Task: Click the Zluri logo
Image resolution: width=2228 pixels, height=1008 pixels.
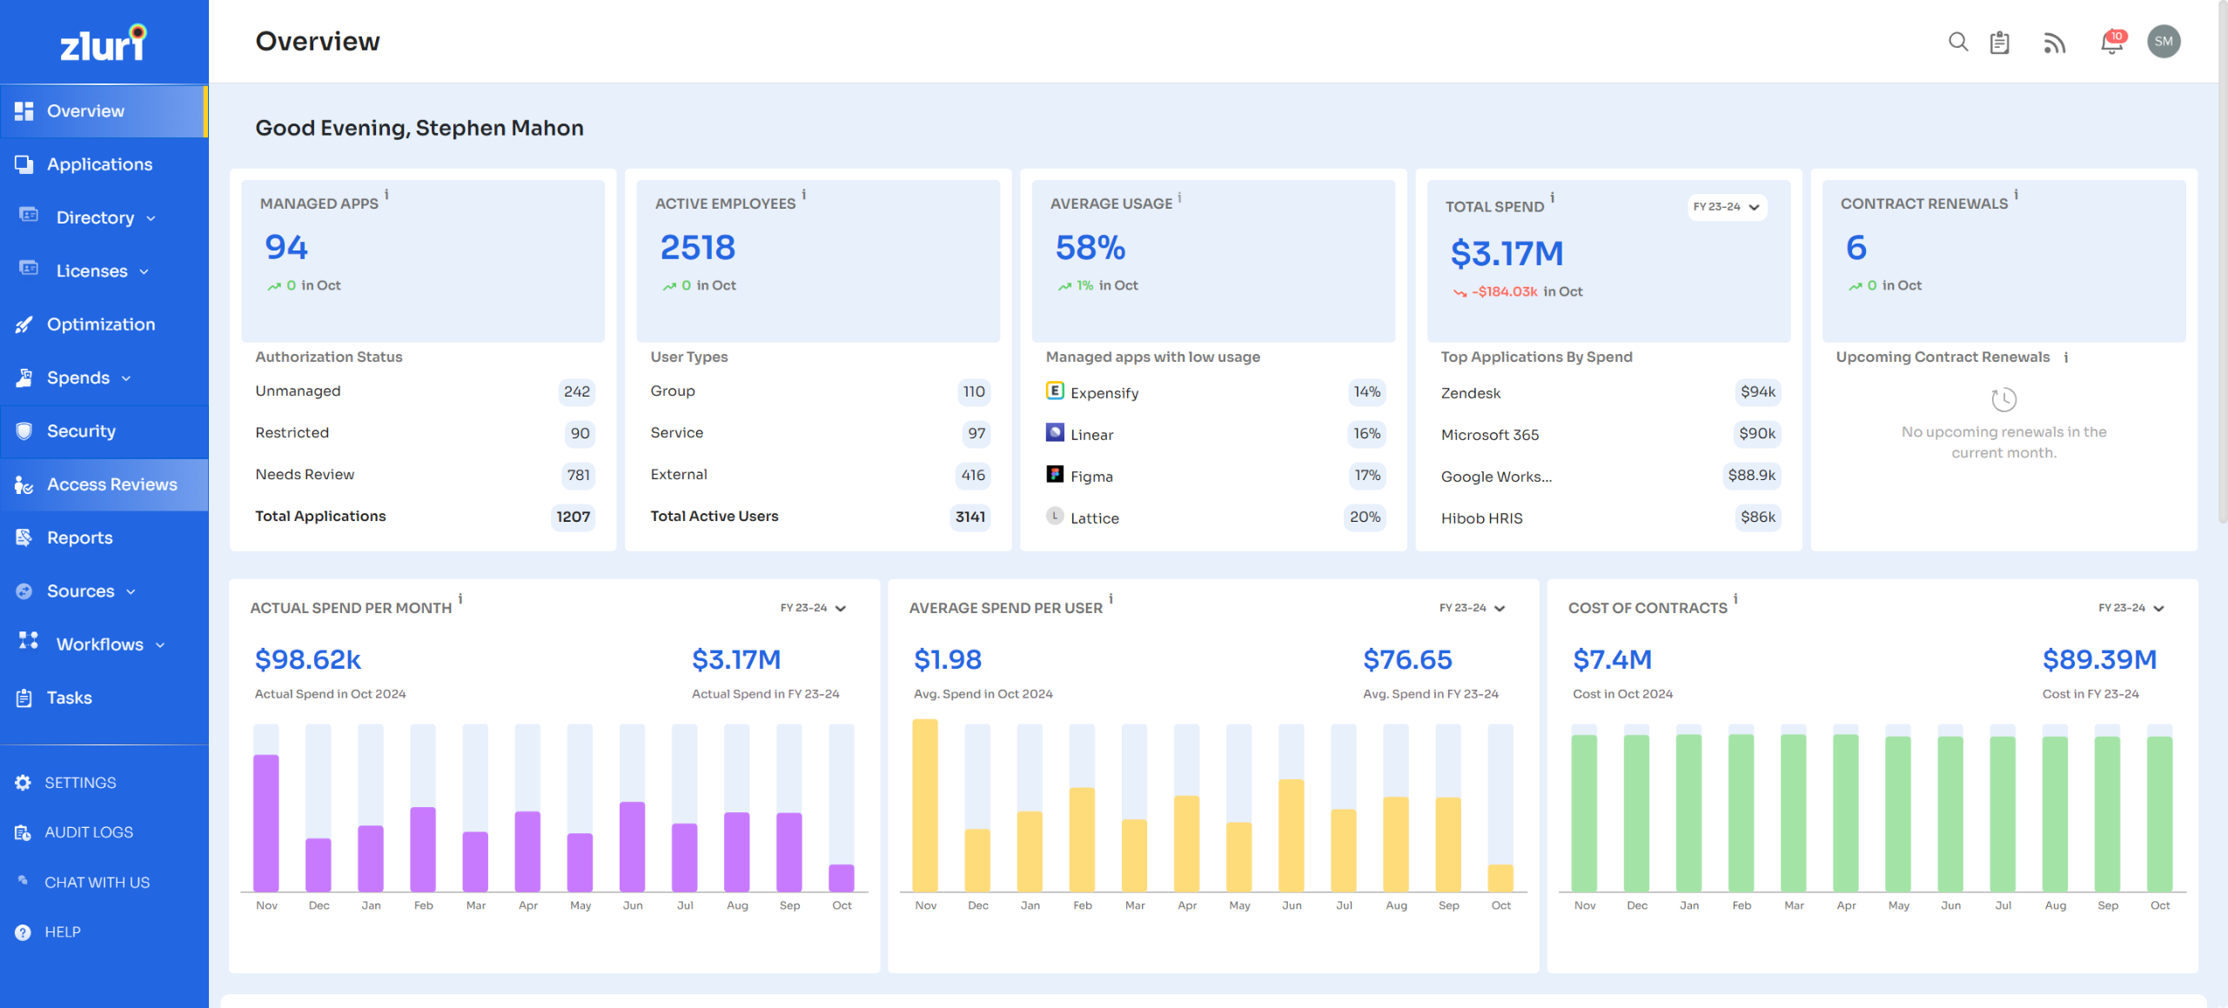Action: click(x=104, y=43)
